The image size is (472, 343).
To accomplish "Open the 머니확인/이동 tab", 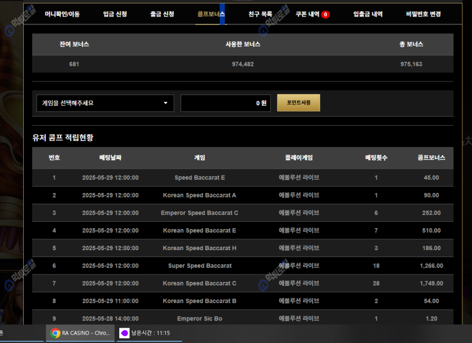I will pyautogui.click(x=62, y=14).
